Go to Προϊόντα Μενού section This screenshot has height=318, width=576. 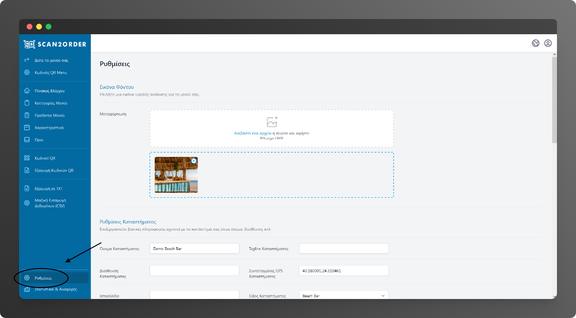50,116
